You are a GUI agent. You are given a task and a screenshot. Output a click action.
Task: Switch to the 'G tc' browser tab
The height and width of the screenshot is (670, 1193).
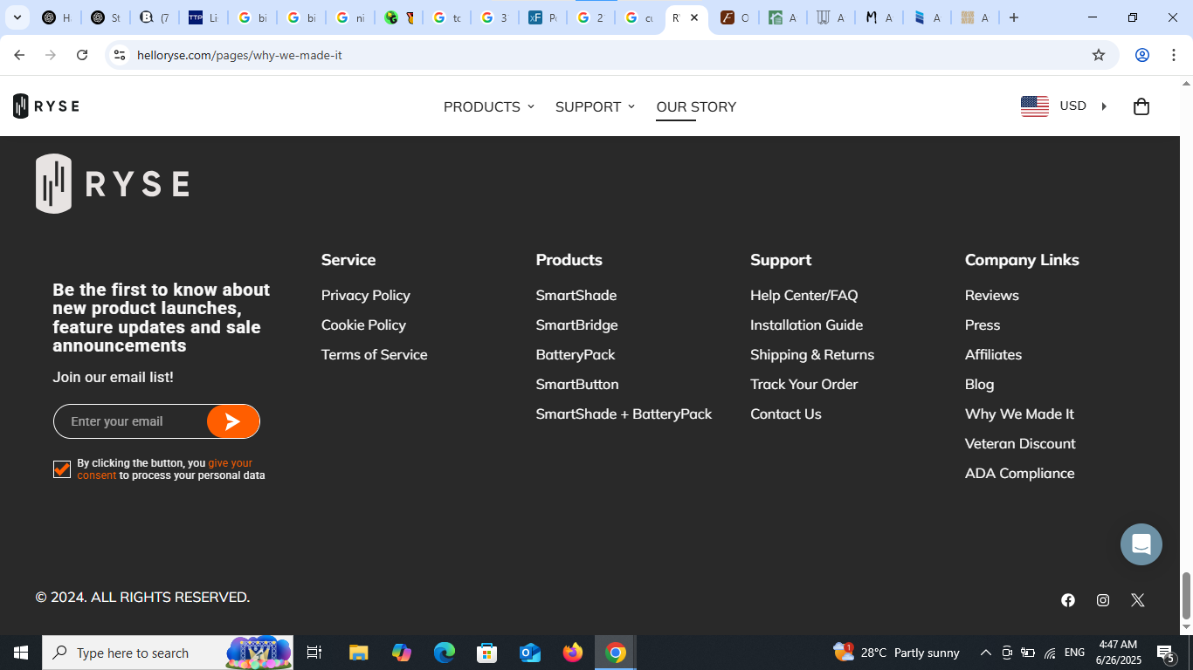[x=445, y=17]
